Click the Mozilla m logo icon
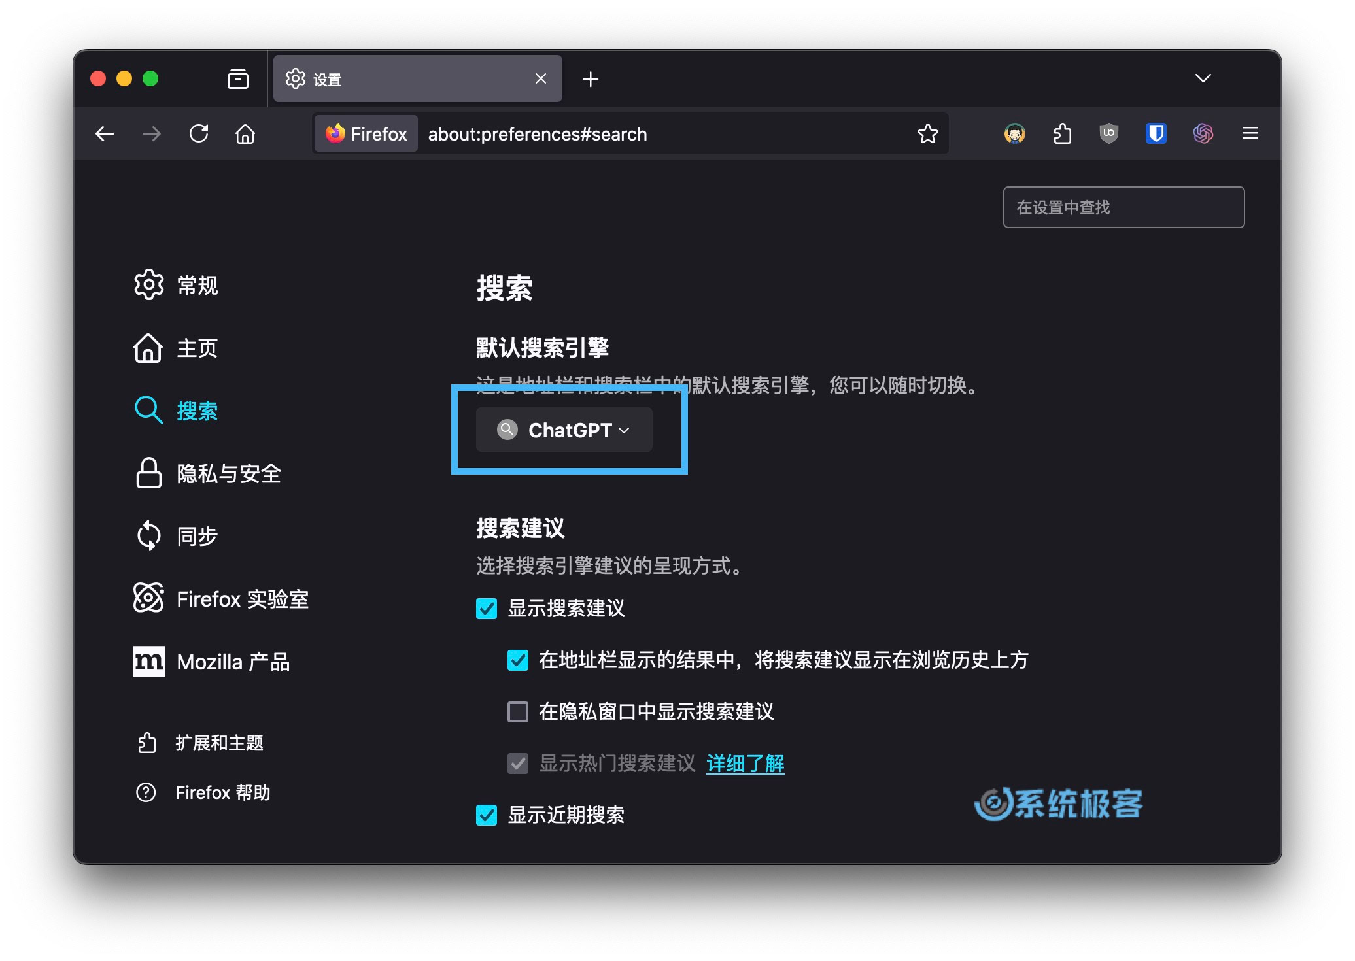1355x961 pixels. tap(148, 661)
